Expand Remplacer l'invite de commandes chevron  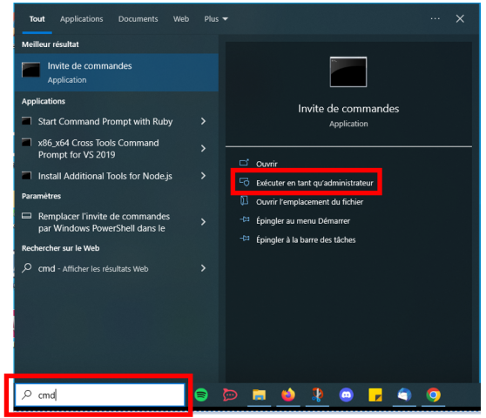click(203, 222)
